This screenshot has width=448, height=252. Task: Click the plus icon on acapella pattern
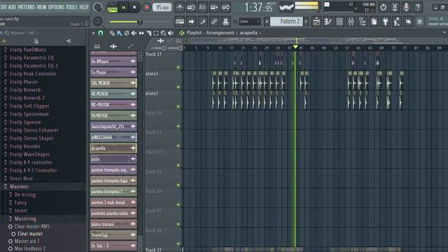point(133,148)
